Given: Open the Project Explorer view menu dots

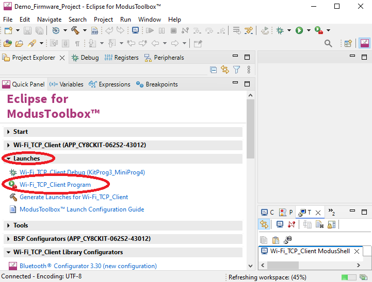Looking at the screenshot, I should click(249, 69).
